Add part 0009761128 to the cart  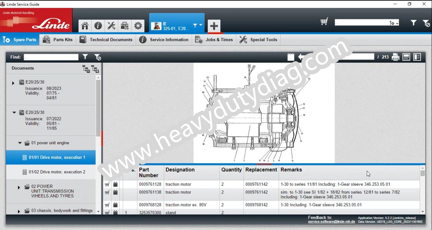[107, 184]
